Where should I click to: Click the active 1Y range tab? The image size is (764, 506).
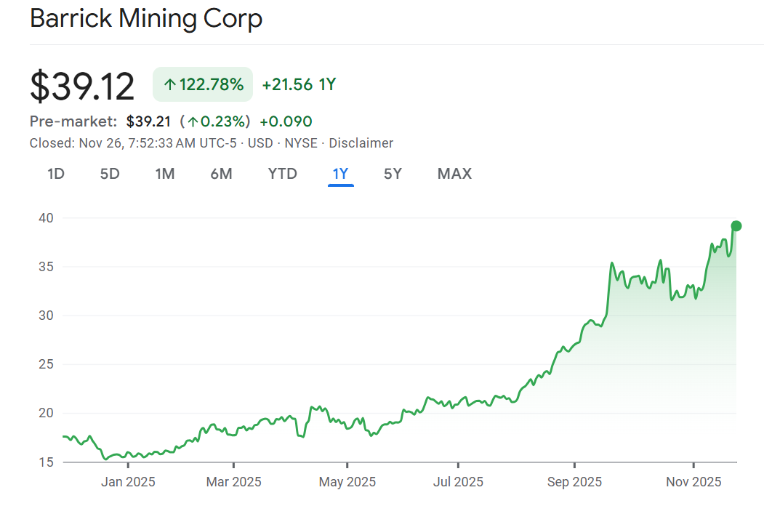[340, 174]
